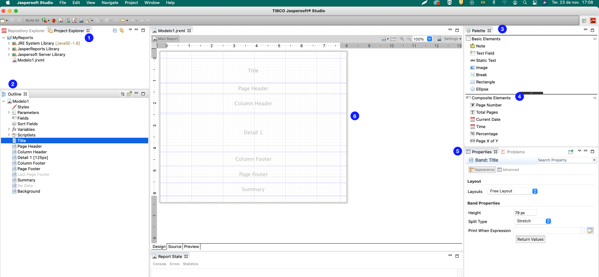Open the Project menu
Viewport: 599px width, 277px height.
[131, 2]
